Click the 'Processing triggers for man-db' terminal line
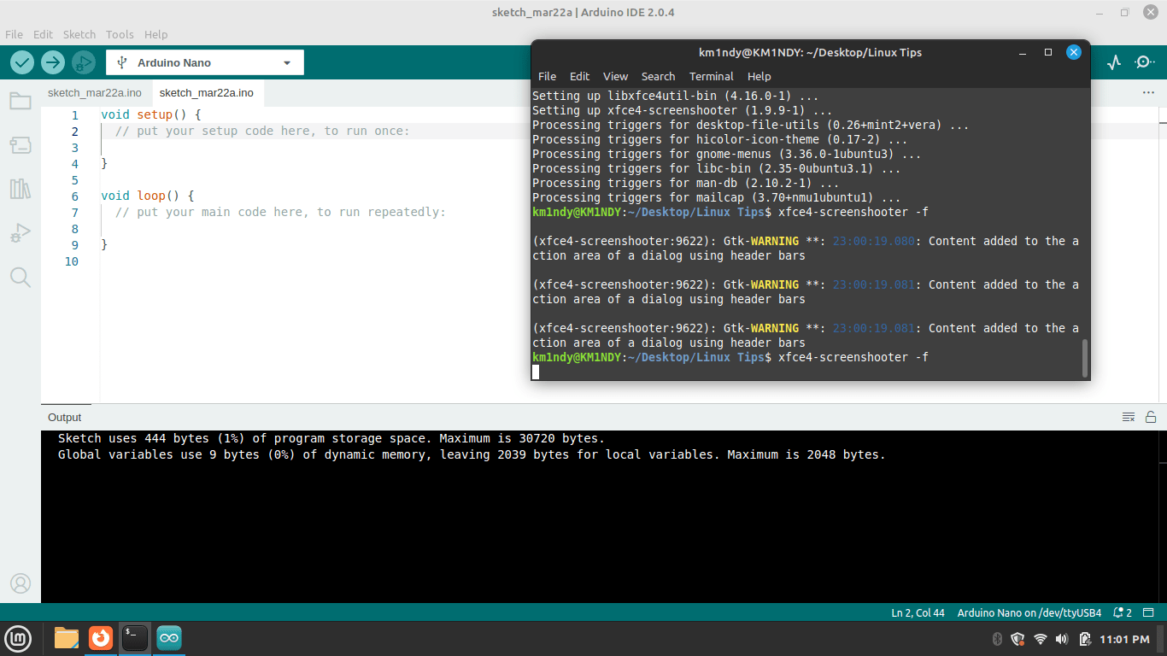Screen dimensions: 1167x656 pos(685,183)
